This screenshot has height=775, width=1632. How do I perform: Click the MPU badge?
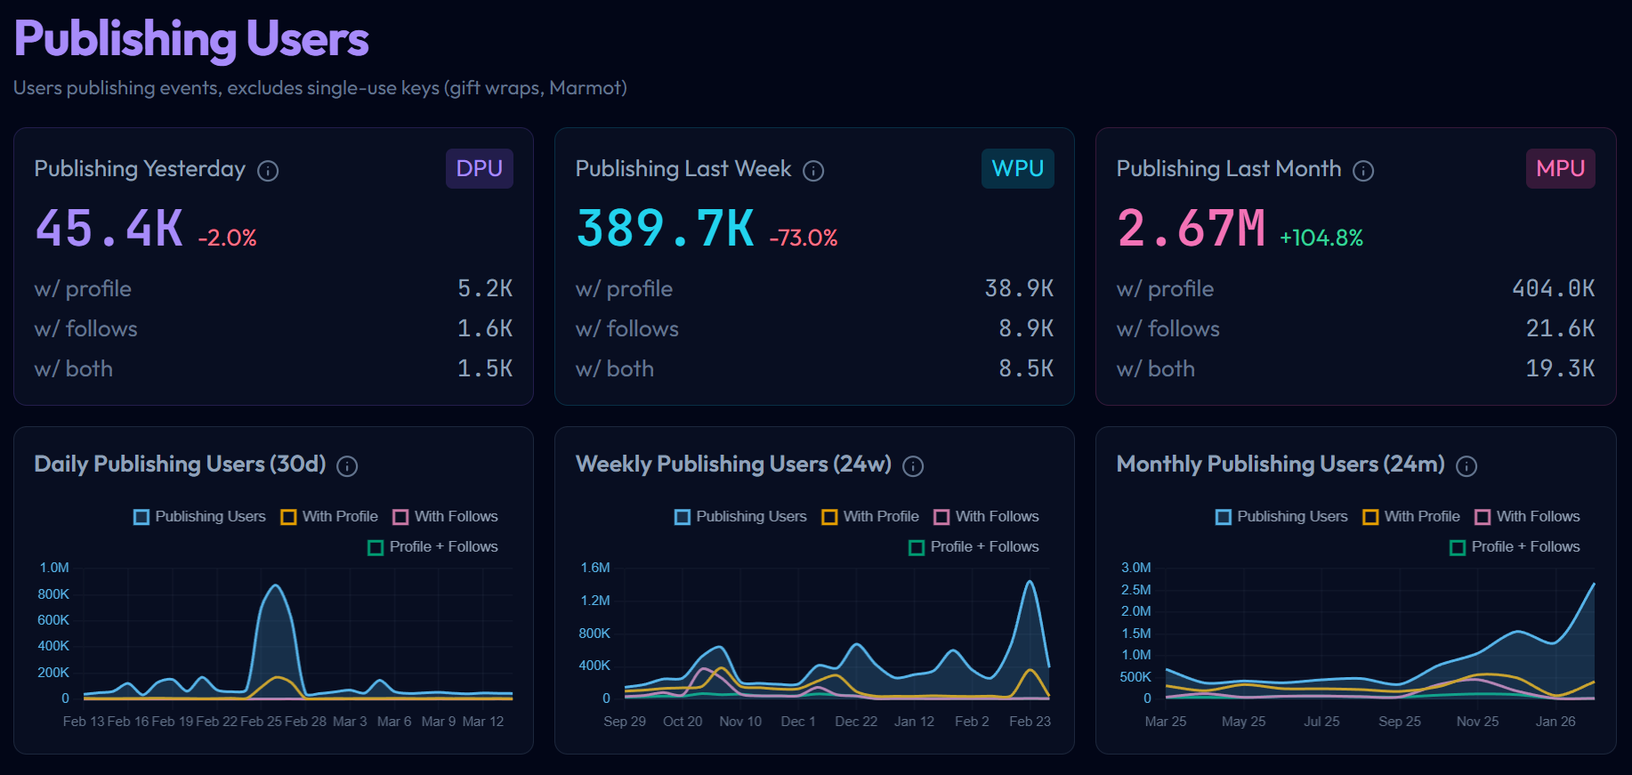point(1560,168)
